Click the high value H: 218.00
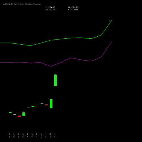 (x=73, y=7)
